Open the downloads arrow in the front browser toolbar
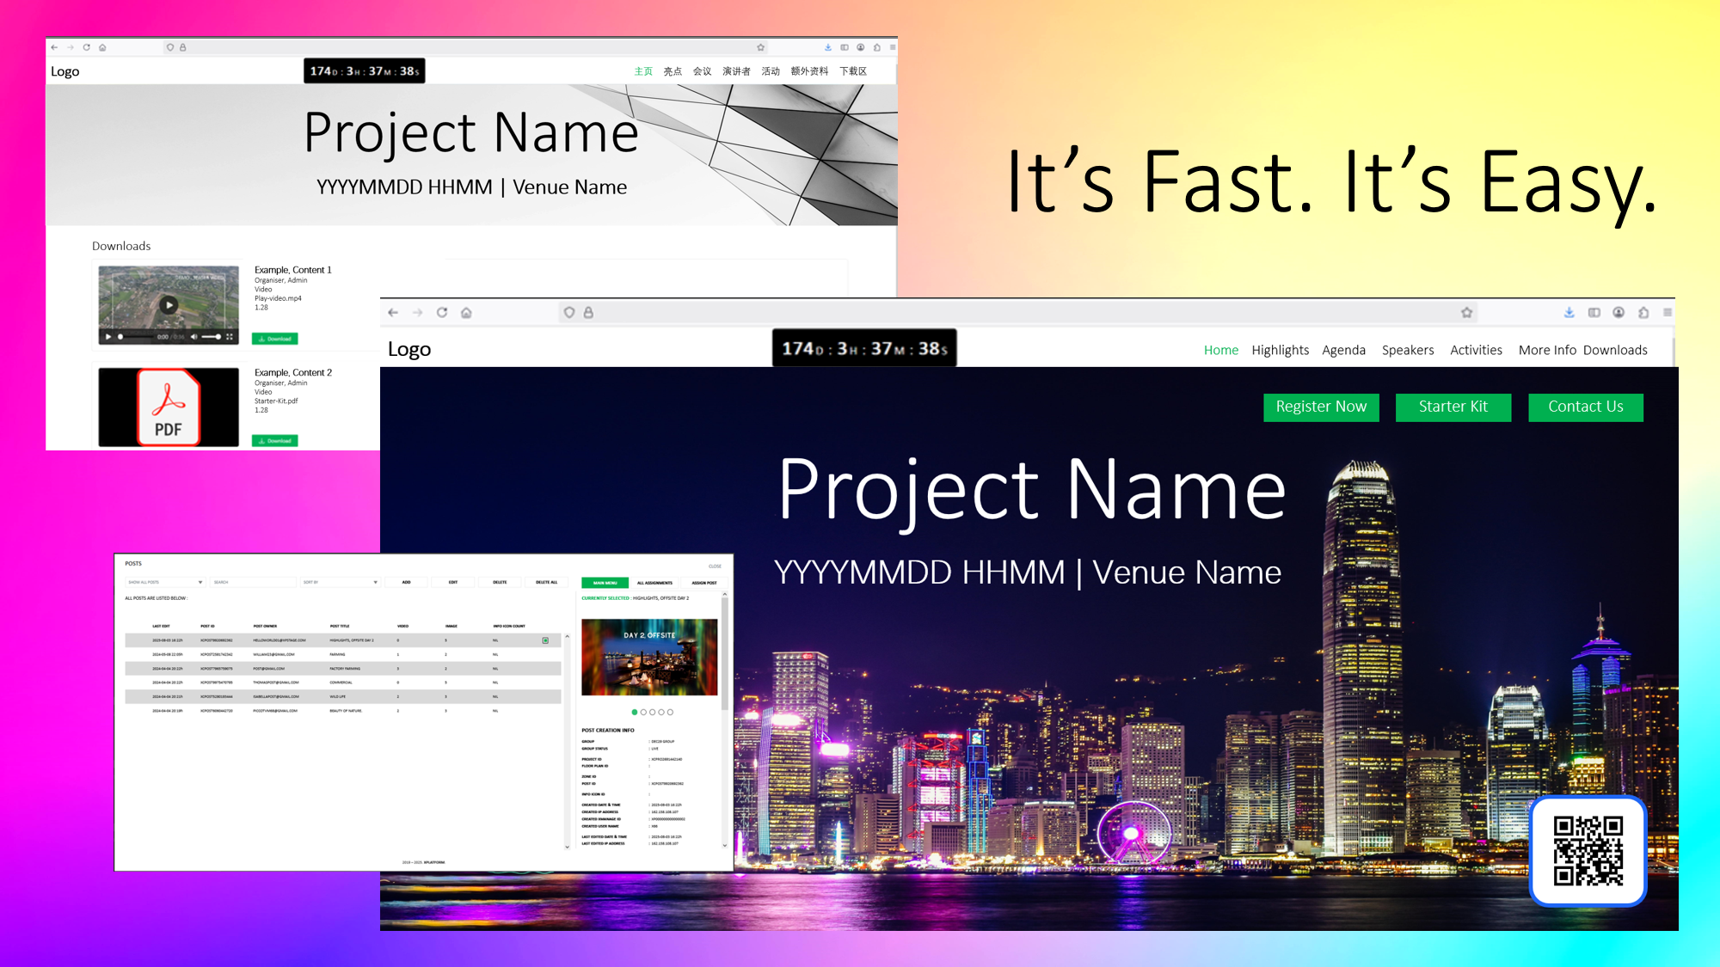1720x967 pixels. (1569, 313)
